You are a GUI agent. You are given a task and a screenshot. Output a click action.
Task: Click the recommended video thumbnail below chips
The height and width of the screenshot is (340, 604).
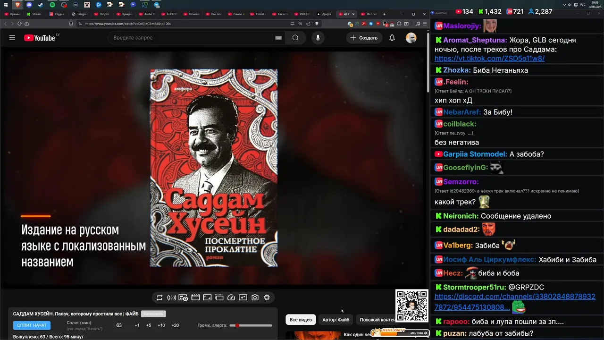[x=313, y=336]
